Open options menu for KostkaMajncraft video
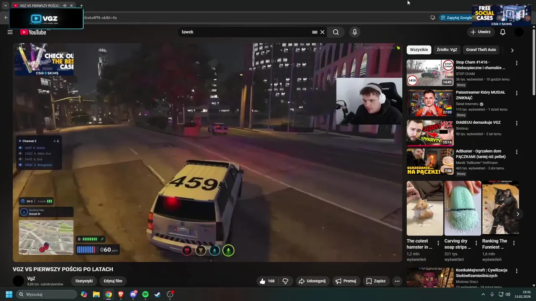The image size is (536, 301). 516,271
